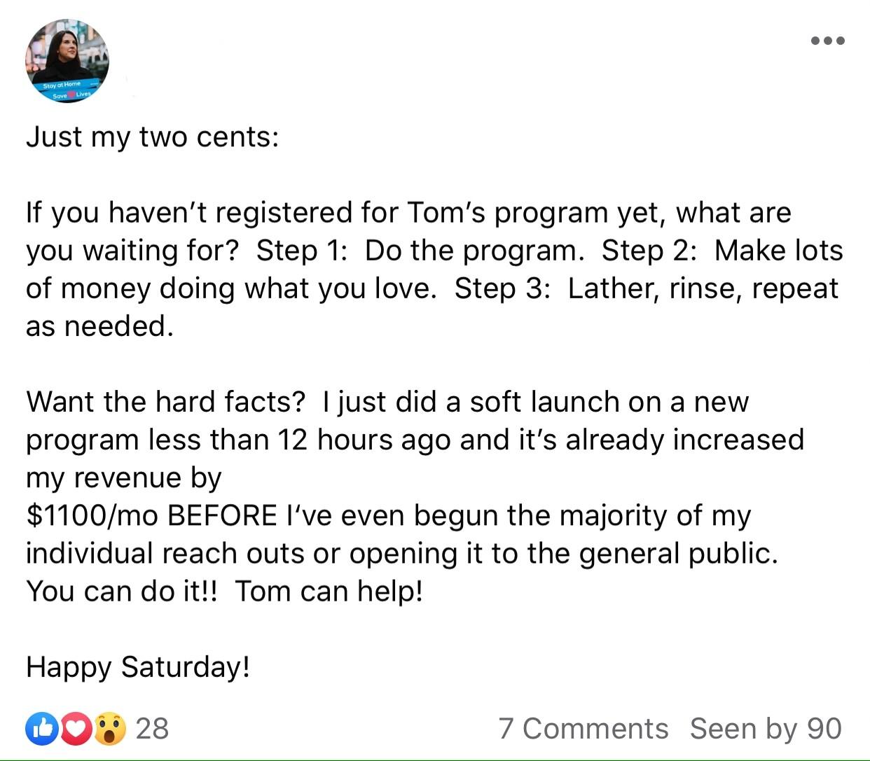The image size is (870, 761).
Task: Click the 'Tom can help!' text
Action: 329,592
